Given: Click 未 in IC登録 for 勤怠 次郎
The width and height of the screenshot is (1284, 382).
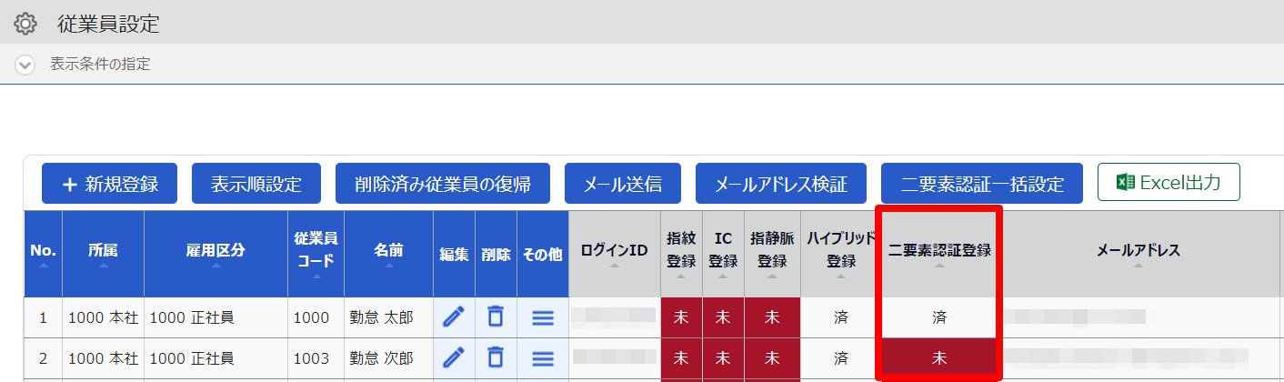Looking at the screenshot, I should [x=723, y=358].
